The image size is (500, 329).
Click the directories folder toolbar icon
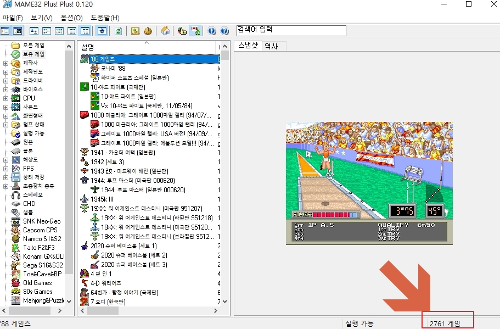(182, 31)
